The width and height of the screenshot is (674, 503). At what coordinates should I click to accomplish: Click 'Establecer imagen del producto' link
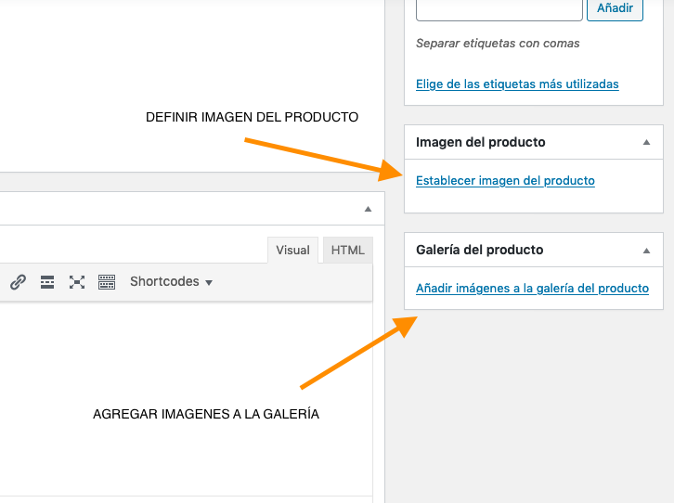(505, 181)
